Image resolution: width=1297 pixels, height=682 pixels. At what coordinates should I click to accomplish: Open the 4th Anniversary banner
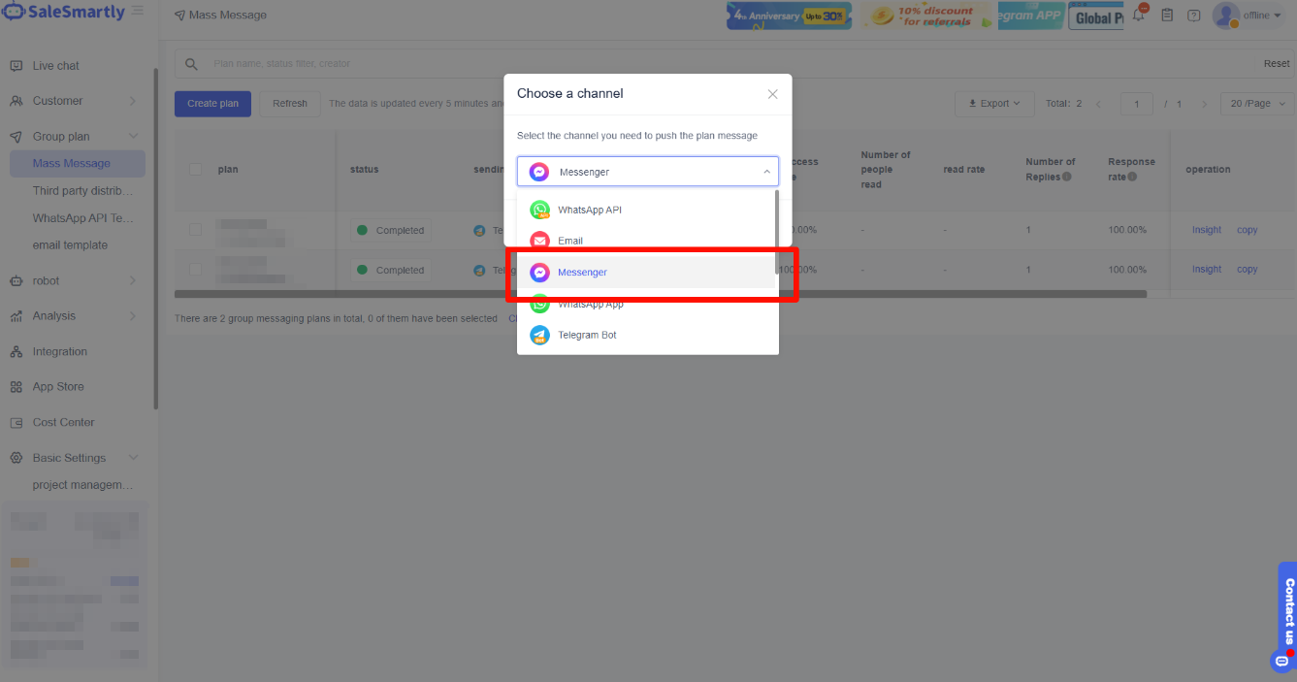(x=789, y=16)
